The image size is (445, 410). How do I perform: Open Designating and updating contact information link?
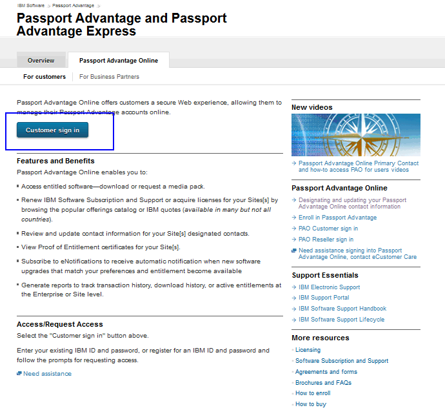click(x=352, y=203)
